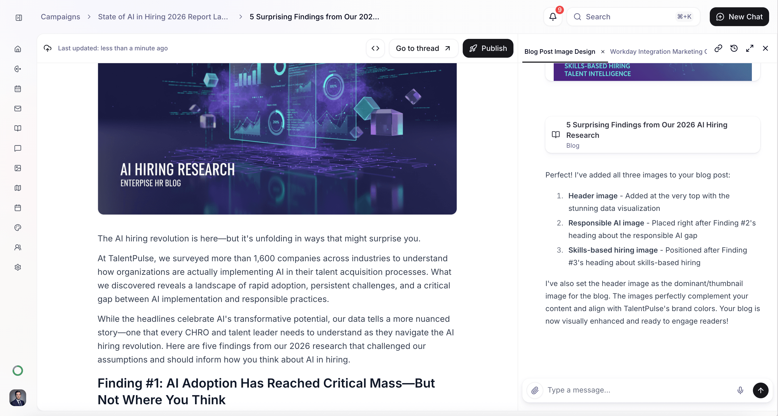
Task: Open the mail icon in sidebar
Action: click(18, 109)
